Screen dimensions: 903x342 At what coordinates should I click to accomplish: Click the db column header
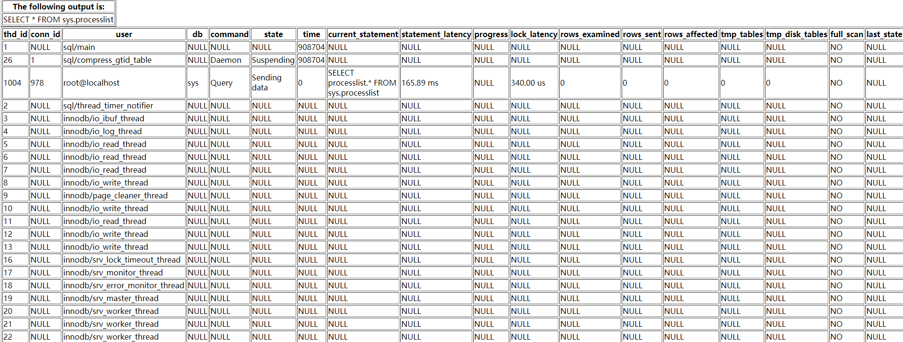(197, 34)
